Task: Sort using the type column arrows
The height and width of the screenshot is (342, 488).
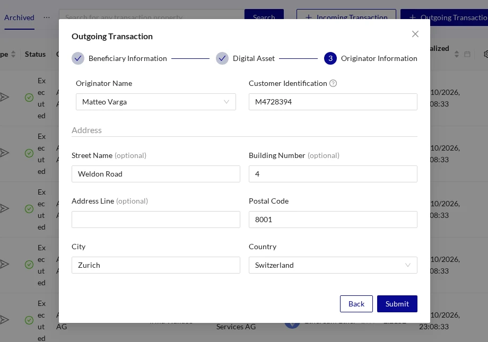Action: (13, 54)
